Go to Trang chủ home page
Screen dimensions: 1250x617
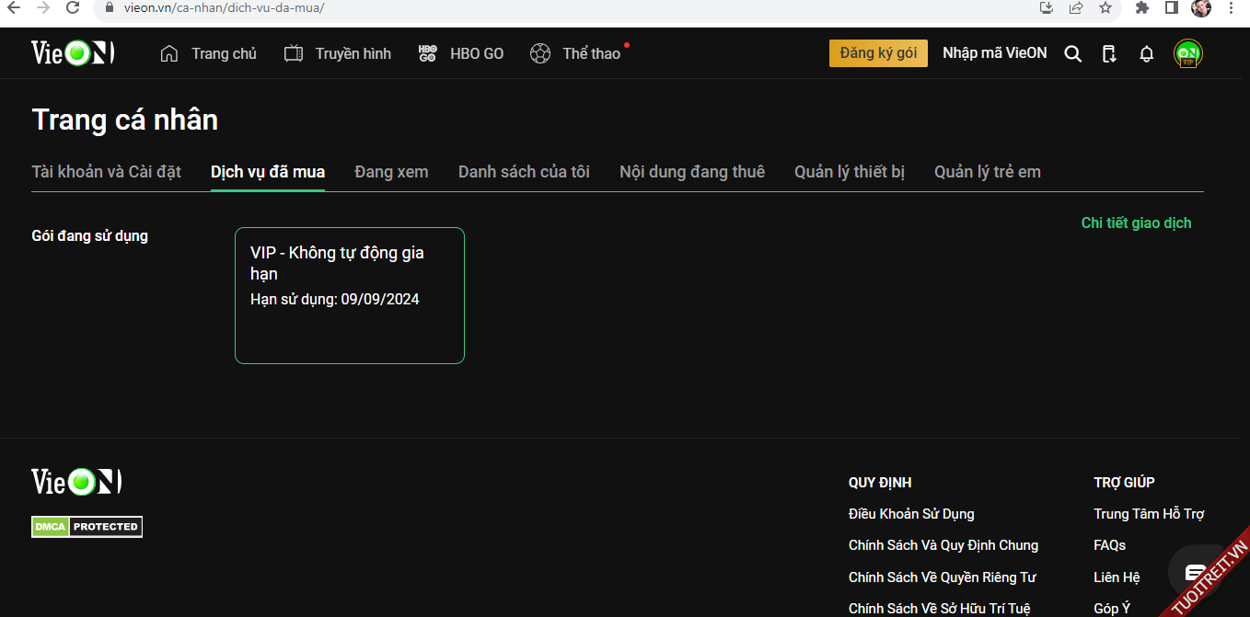pyautogui.click(x=209, y=54)
